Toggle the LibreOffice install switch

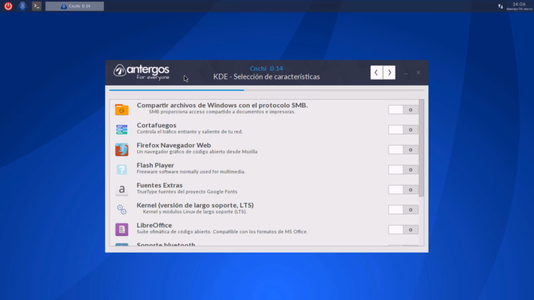click(x=403, y=230)
